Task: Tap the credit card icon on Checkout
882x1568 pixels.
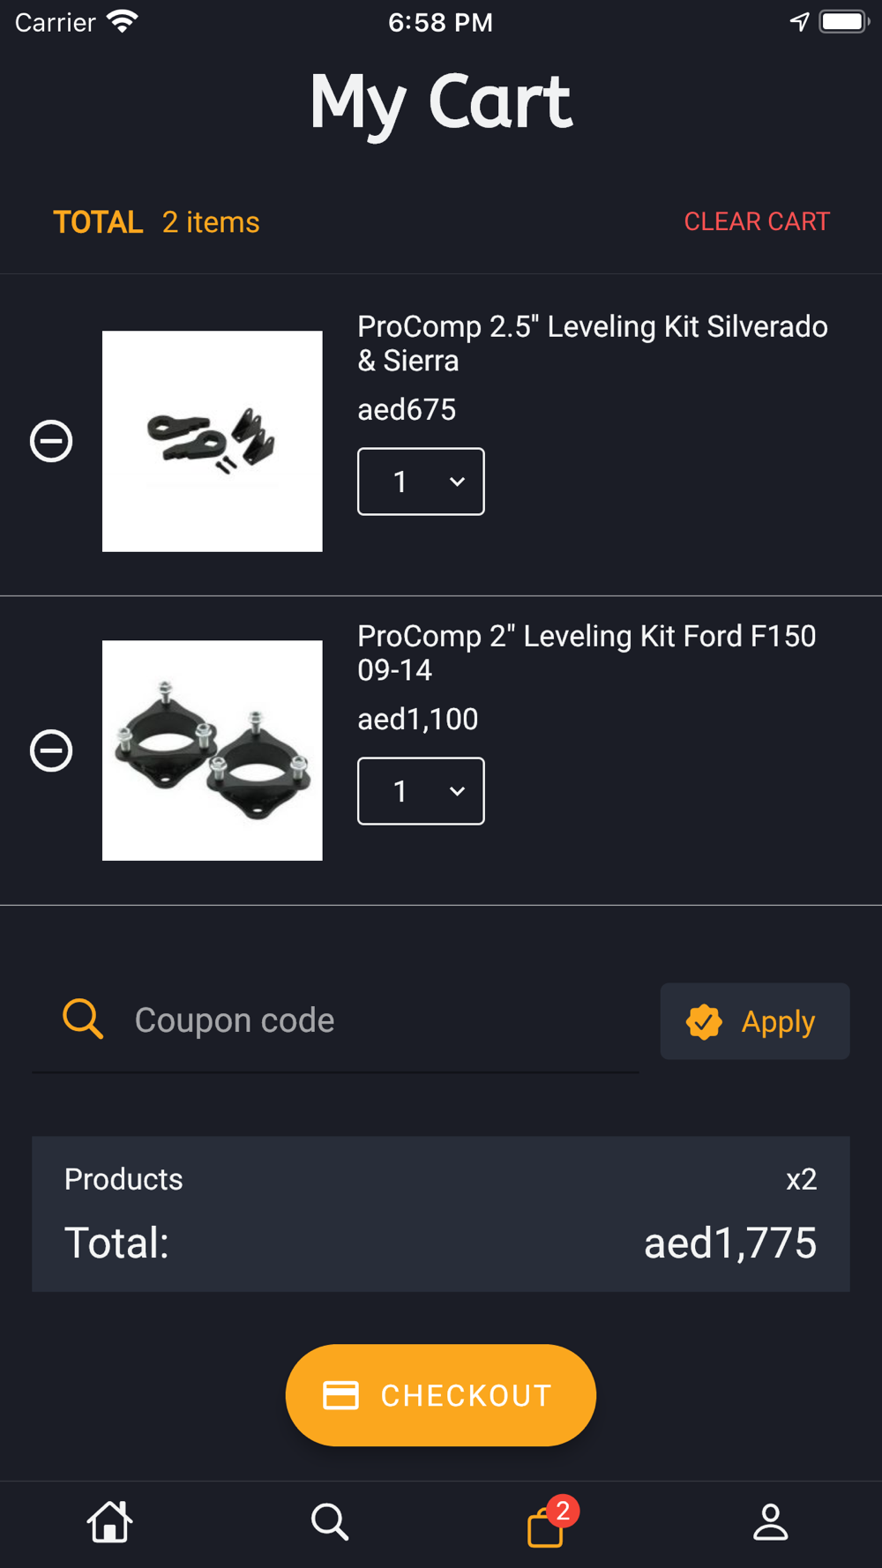Action: [x=340, y=1395]
